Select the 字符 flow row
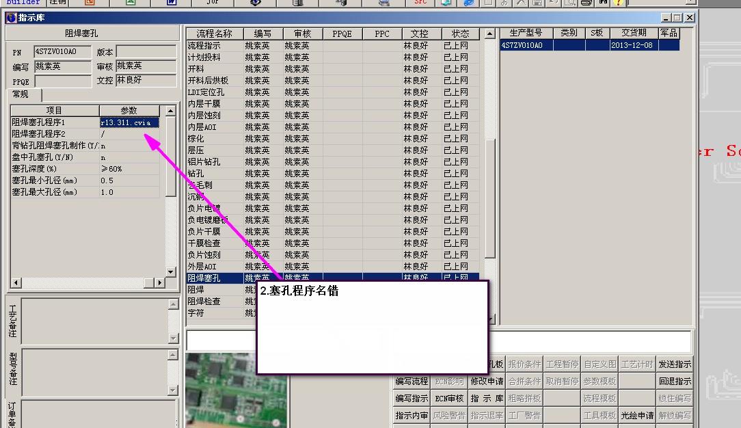 (221, 312)
